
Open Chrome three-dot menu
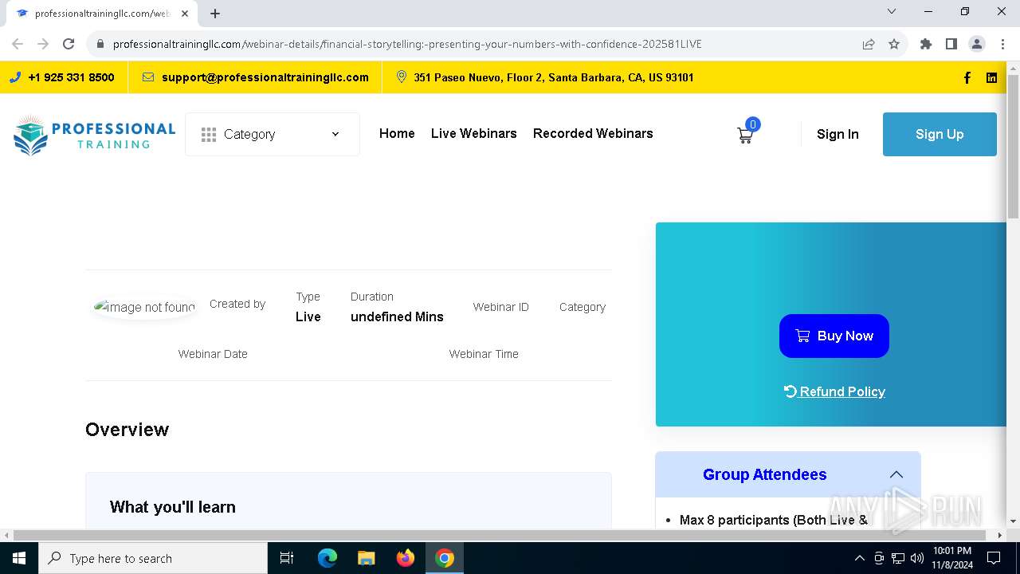click(1002, 44)
